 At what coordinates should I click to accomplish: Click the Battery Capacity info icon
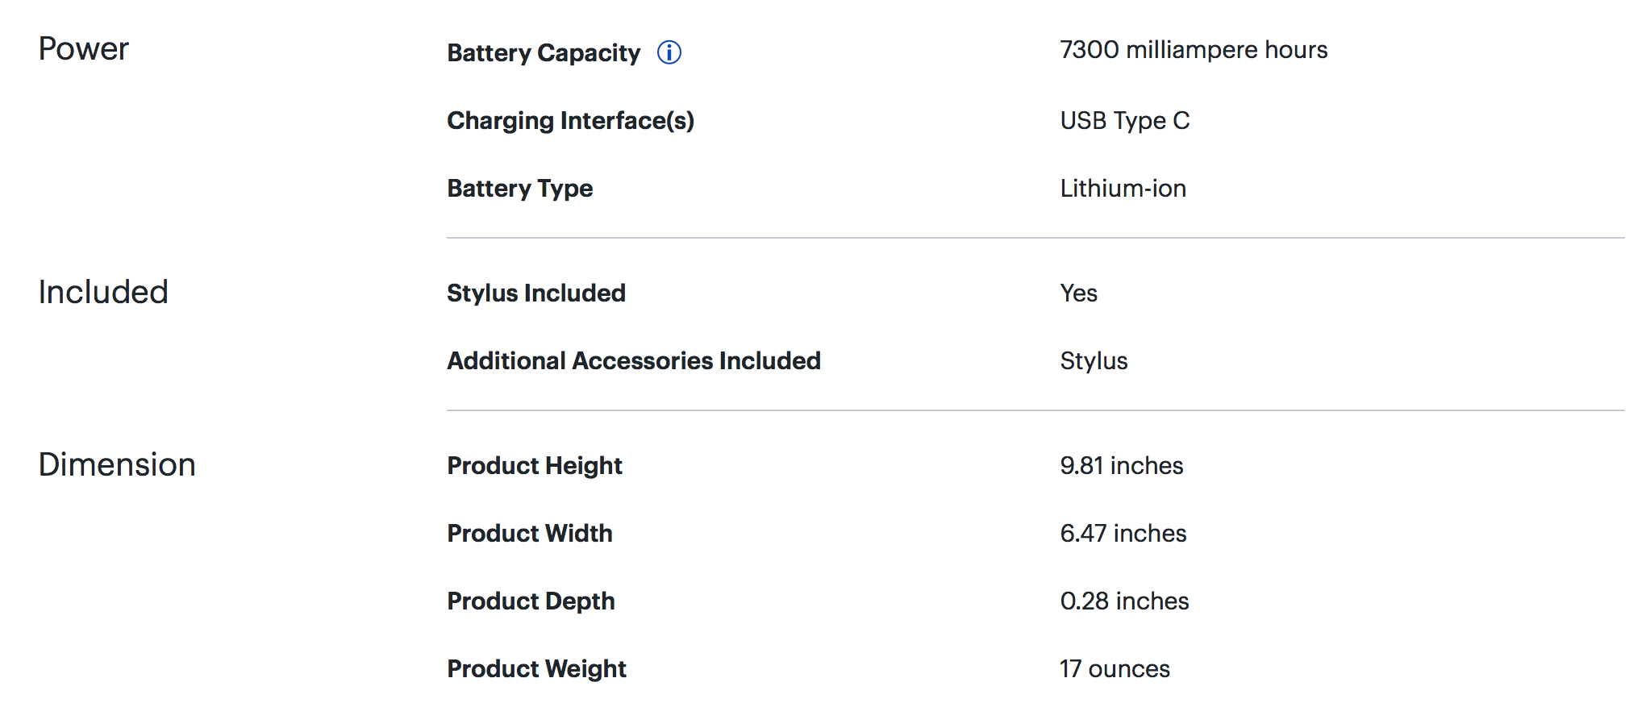pos(669,52)
